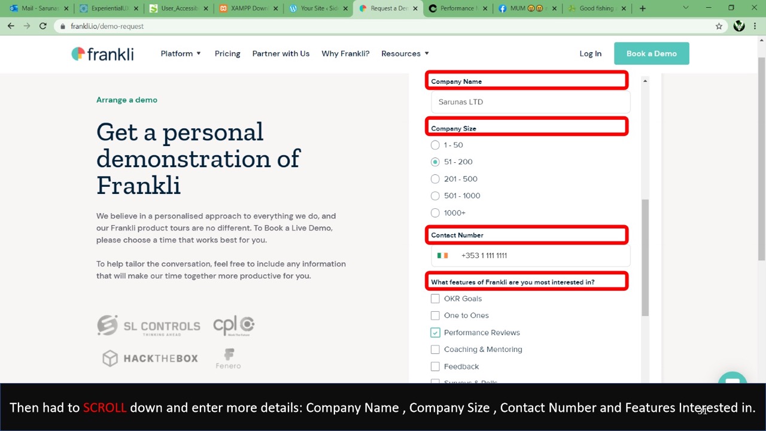Switch to the User_Accessibility tab

pyautogui.click(x=178, y=8)
